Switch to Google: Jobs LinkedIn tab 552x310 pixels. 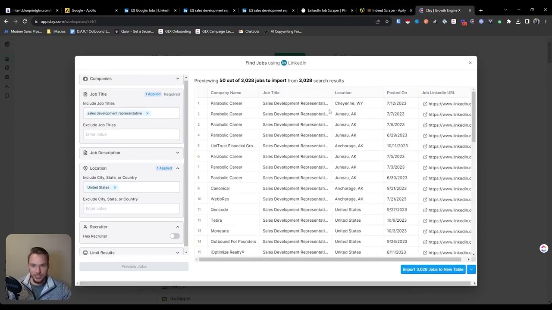click(149, 10)
